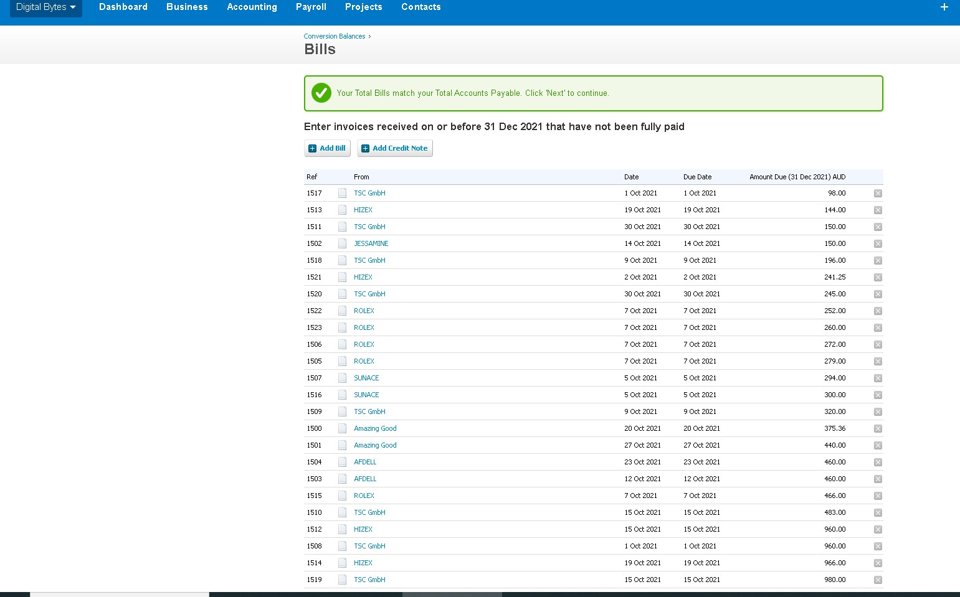Open the Dashboard menu
This screenshot has height=597, width=960.
tap(123, 7)
